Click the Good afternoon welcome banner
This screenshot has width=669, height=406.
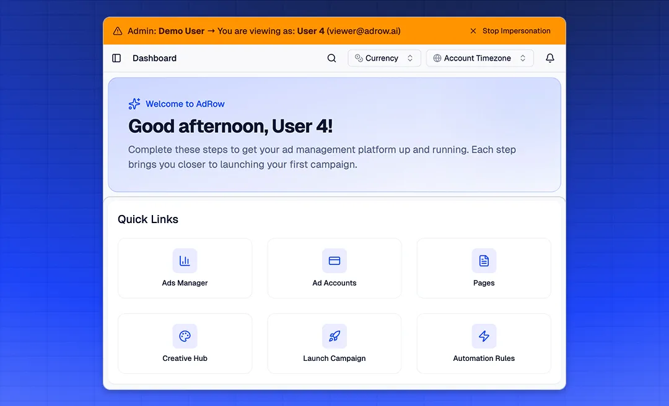point(334,135)
